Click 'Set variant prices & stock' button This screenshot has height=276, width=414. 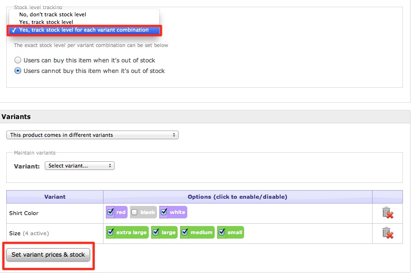point(48,255)
